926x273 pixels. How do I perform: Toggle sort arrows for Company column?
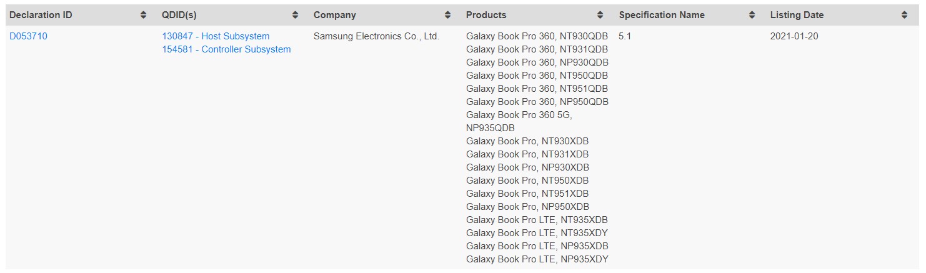coord(447,15)
